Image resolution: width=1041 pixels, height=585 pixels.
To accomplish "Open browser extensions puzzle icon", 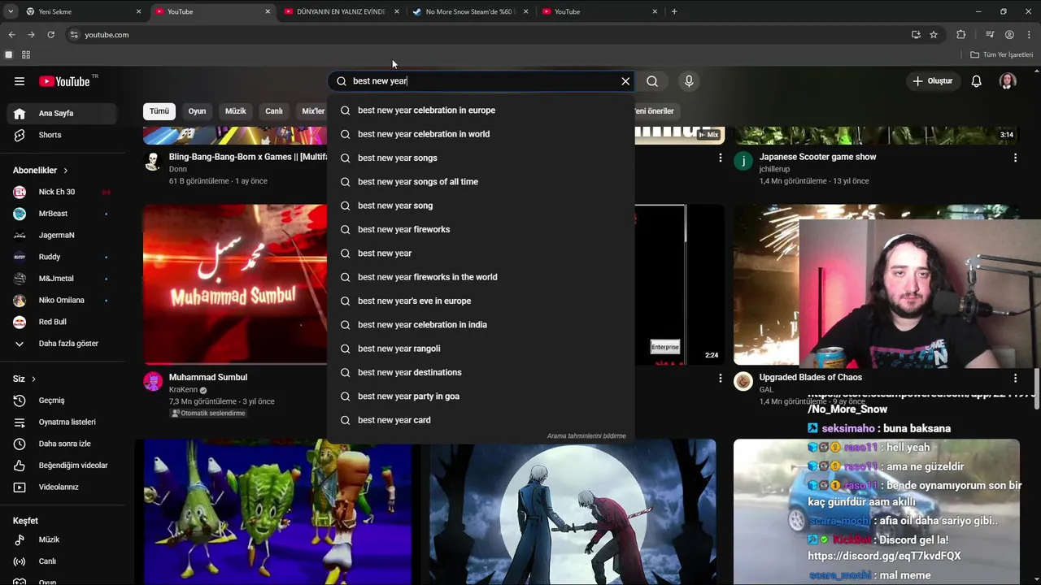I will tap(961, 35).
